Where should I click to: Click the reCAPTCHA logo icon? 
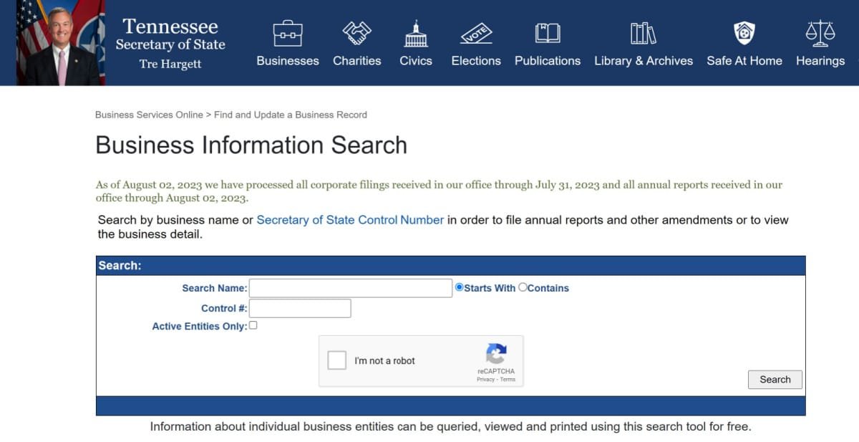coord(496,354)
